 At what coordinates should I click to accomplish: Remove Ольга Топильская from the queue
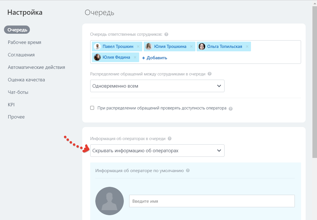click(247, 46)
